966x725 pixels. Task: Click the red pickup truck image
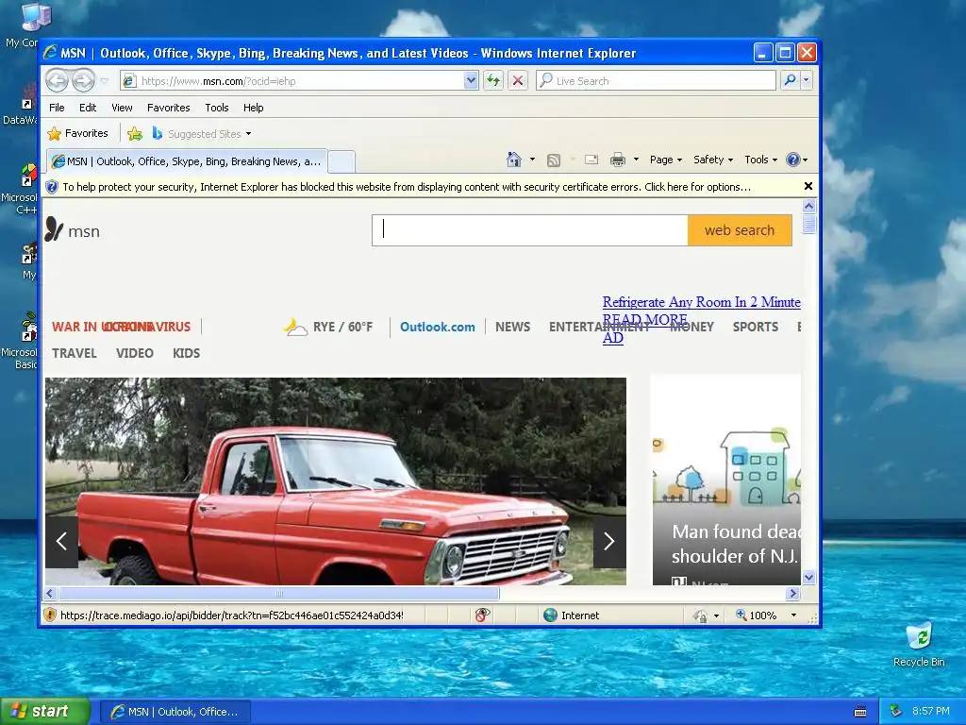click(336, 481)
